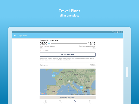
Task: Click the blue plane icon beside 08:00
Action: pyautogui.click(x=49, y=43)
